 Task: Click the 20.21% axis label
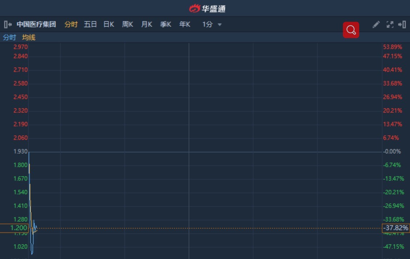point(393,111)
